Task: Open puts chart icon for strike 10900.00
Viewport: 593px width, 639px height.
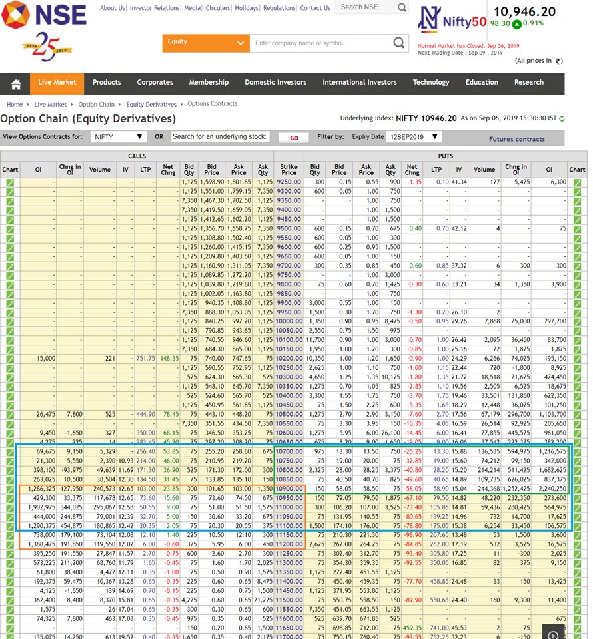Action: click(577, 489)
